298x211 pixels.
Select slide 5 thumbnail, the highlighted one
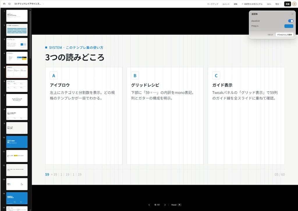click(x=17, y=72)
